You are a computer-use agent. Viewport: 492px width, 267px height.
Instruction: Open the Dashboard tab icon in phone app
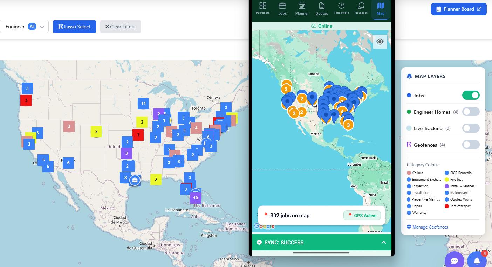262,8
